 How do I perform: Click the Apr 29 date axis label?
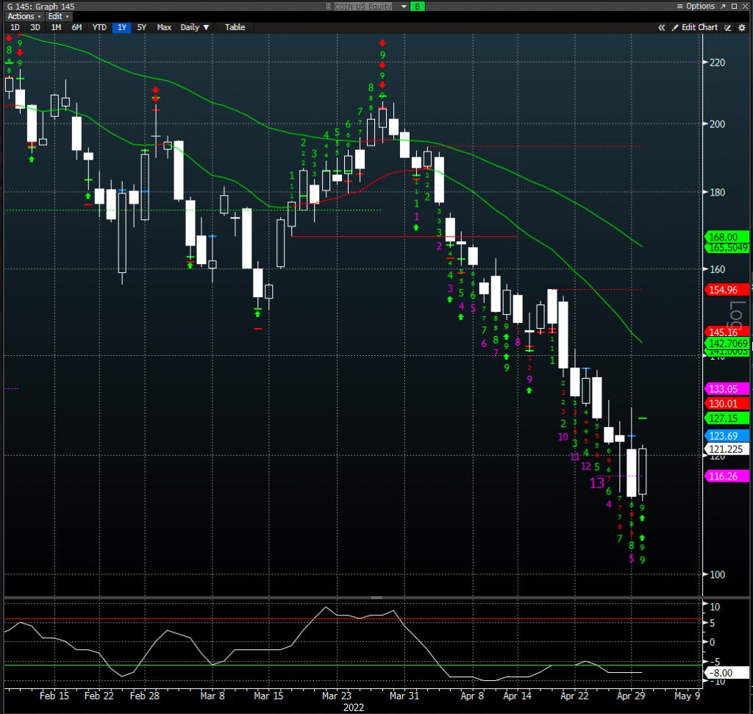click(631, 696)
